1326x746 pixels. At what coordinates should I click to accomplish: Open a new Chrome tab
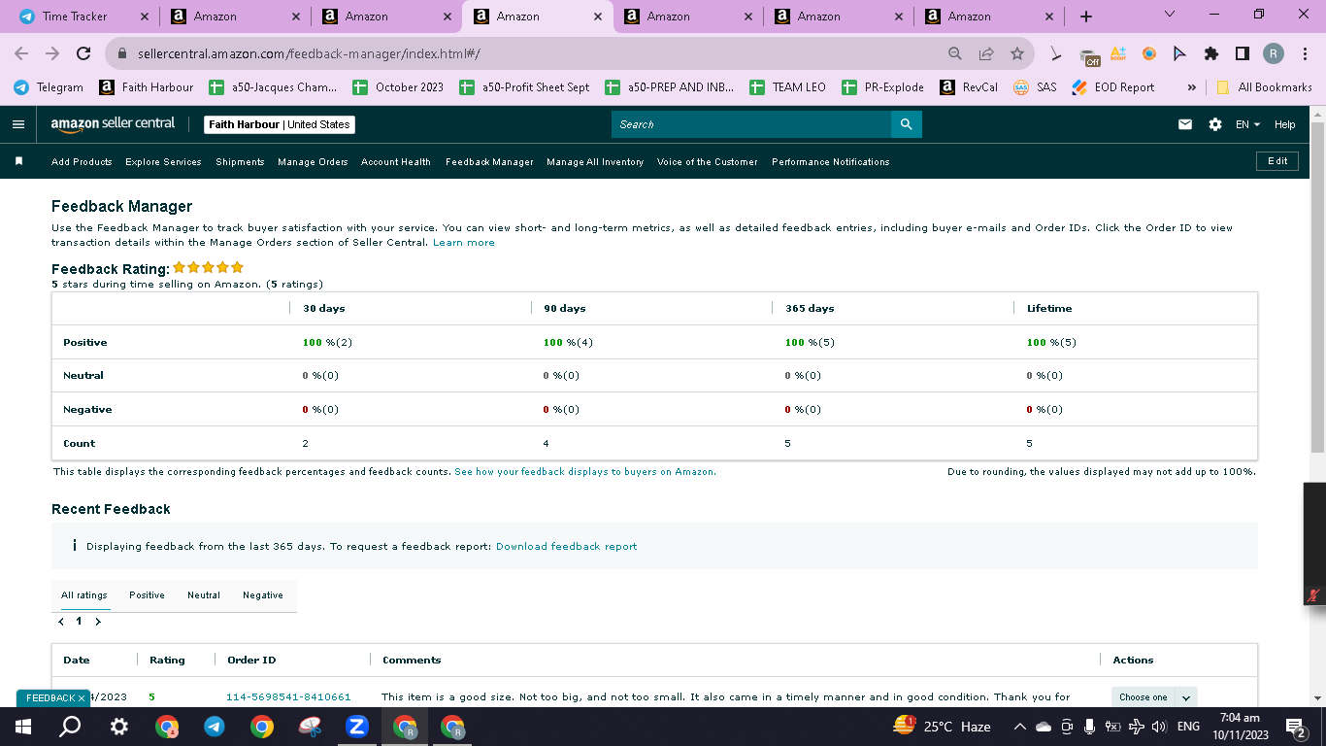pos(1086,17)
